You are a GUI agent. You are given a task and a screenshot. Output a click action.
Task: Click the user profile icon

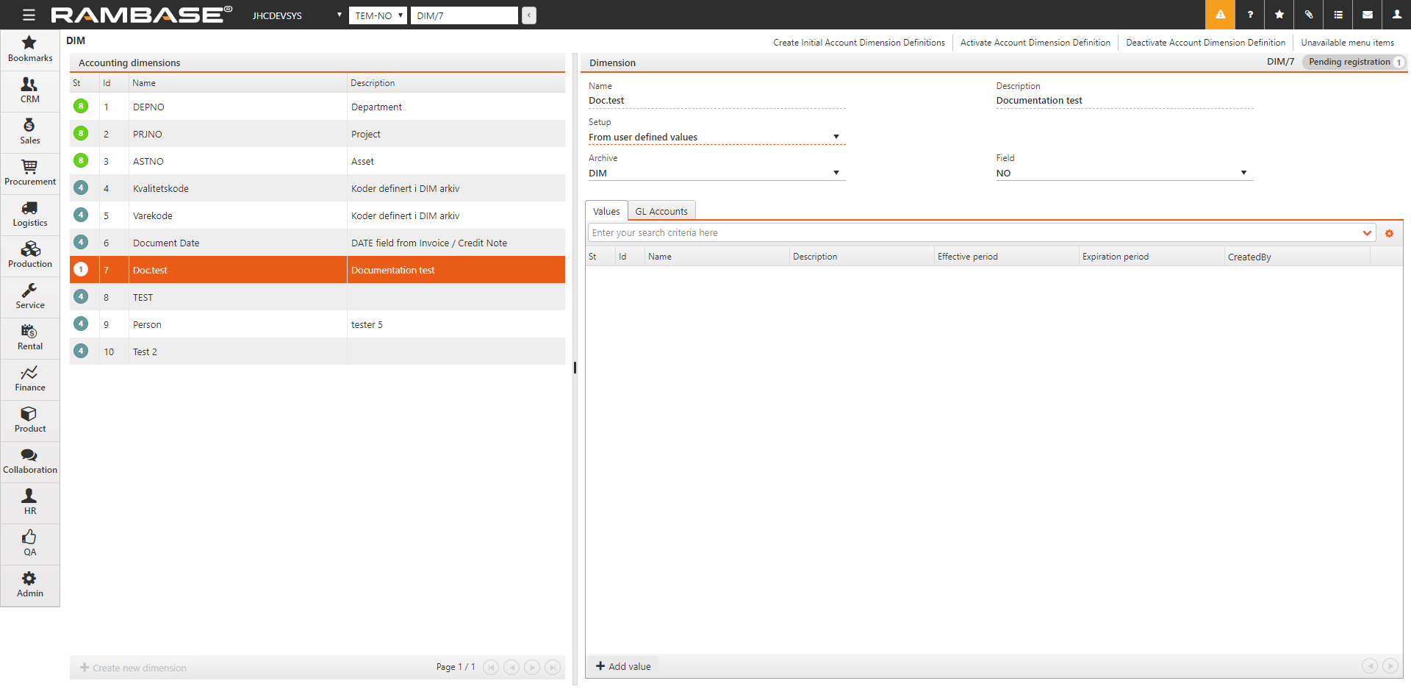(1397, 15)
